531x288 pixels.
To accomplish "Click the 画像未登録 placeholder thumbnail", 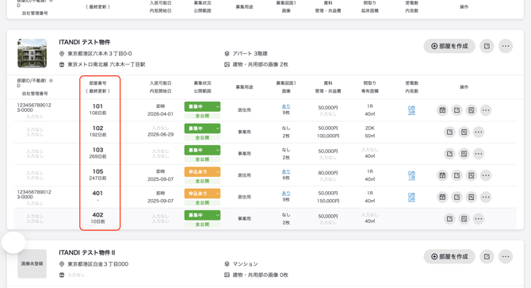I will pyautogui.click(x=32, y=263).
